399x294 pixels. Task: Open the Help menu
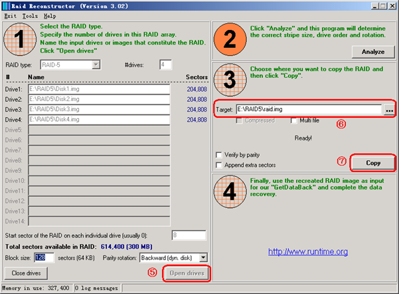tap(50, 16)
